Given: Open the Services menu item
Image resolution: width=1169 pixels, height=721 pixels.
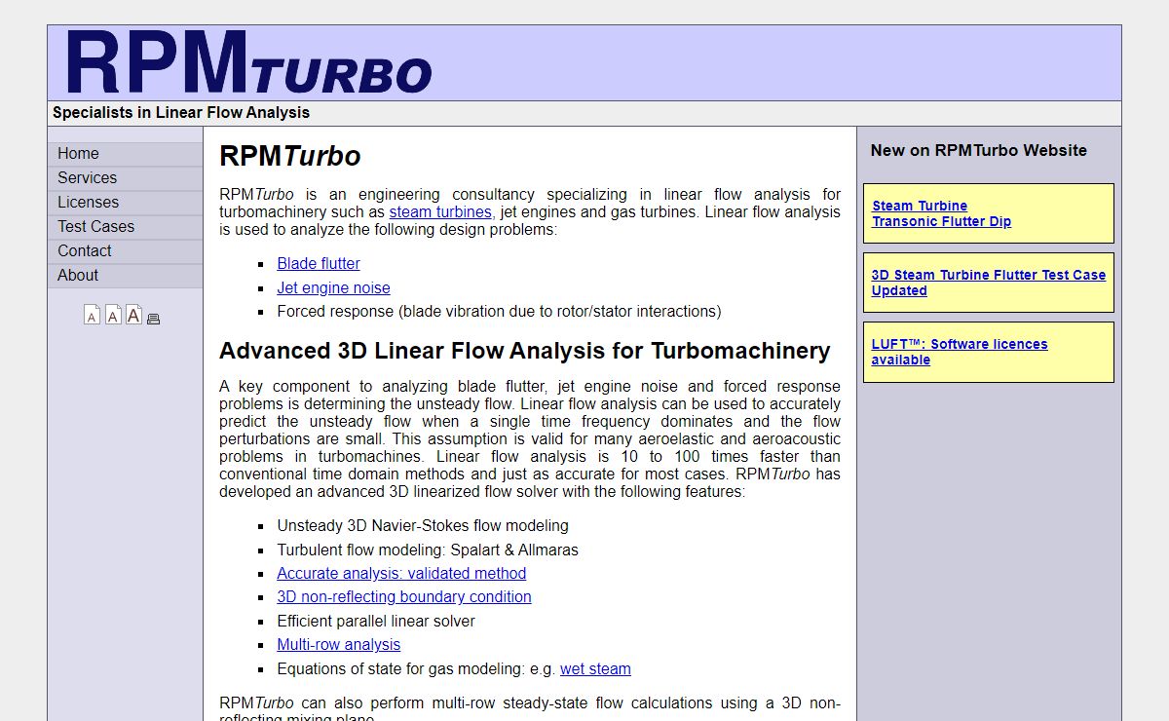Looking at the screenshot, I should coord(126,178).
